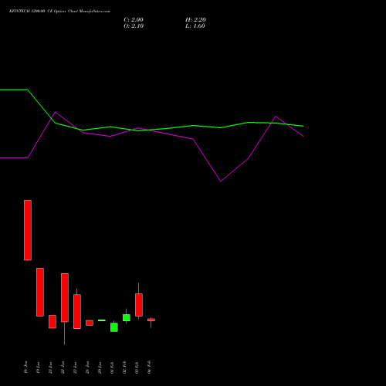Click the low value L: 1.60
386x386 pixels.
pos(195,26)
